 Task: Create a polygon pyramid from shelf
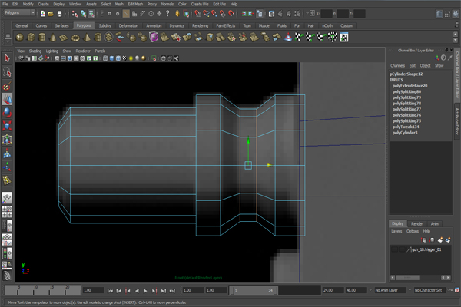pos(87,38)
